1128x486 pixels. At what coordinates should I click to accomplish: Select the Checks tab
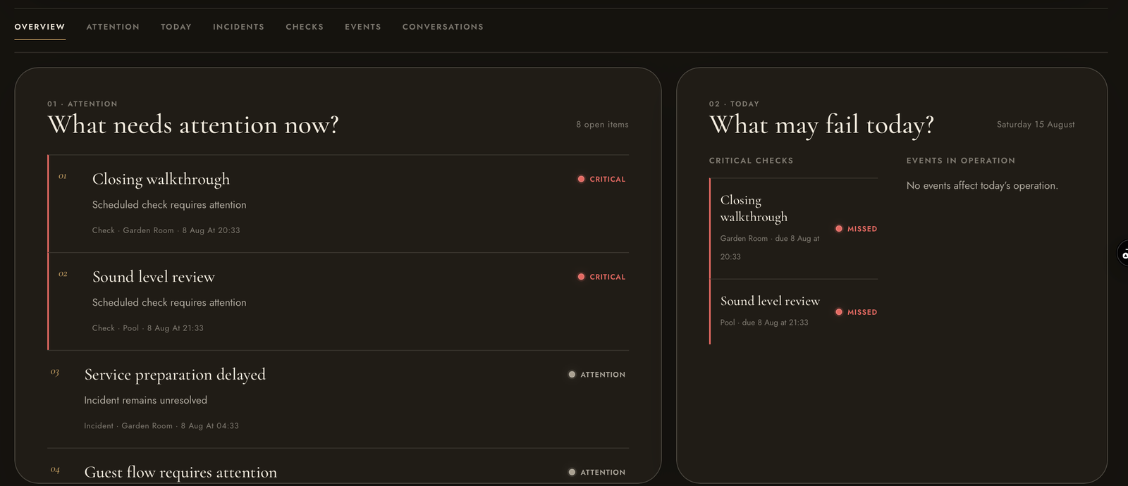(x=305, y=27)
